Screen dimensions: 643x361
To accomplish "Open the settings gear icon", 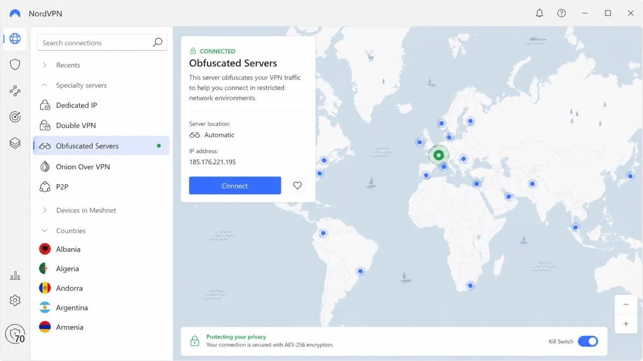I will 15,301.
